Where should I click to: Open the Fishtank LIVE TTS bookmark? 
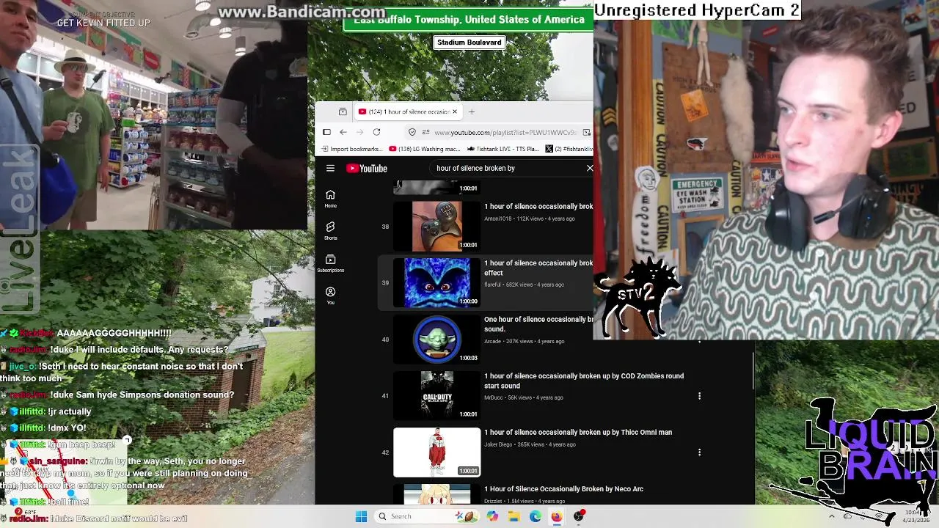503,149
